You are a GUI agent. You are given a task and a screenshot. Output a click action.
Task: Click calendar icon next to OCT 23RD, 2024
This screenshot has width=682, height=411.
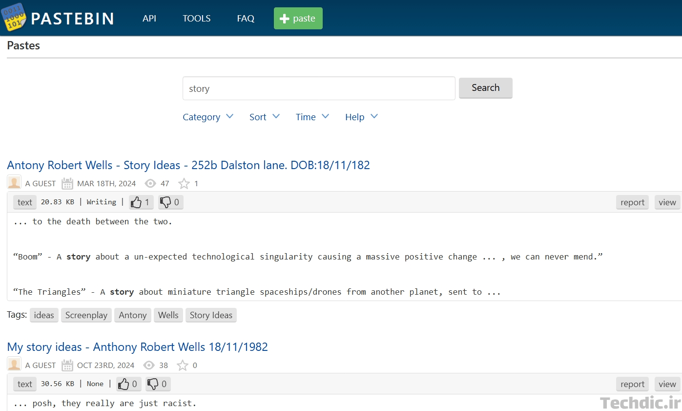pyautogui.click(x=67, y=366)
